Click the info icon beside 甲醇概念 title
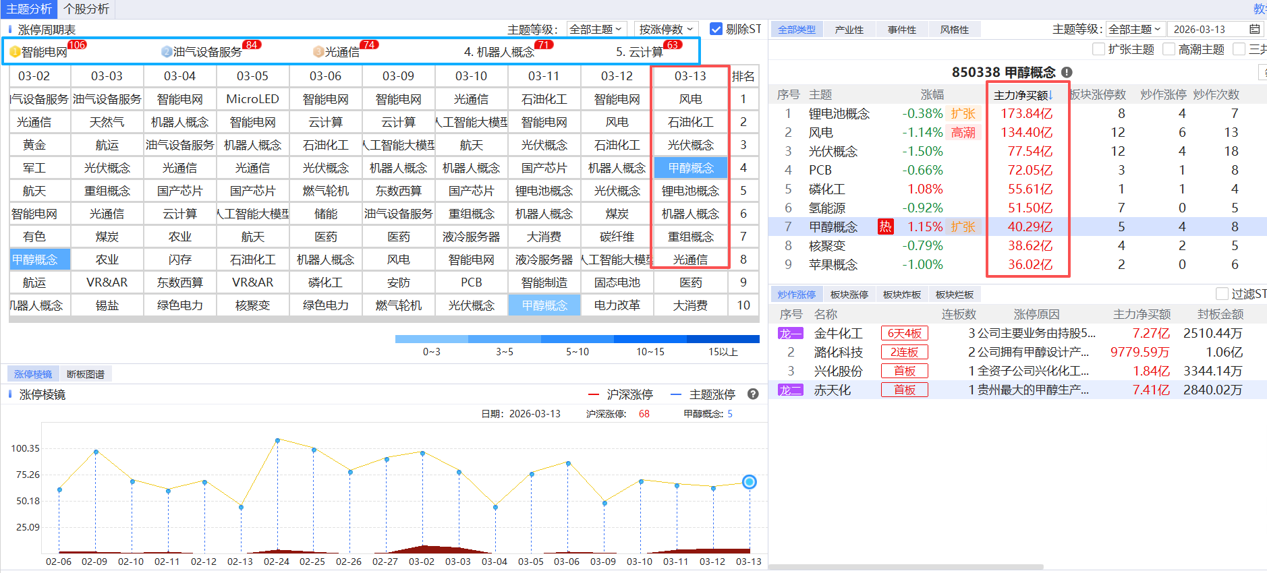 (x=1067, y=72)
